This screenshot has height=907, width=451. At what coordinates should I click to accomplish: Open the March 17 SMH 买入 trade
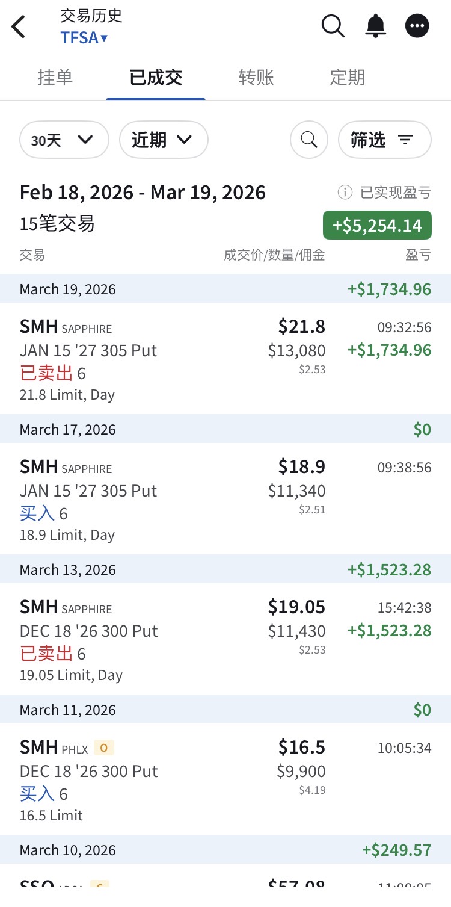click(x=226, y=499)
